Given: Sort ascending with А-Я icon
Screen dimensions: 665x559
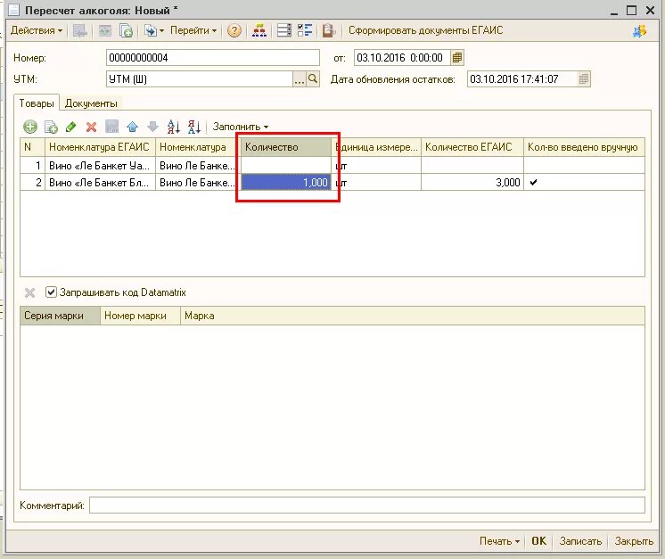Looking at the screenshot, I should point(174,127).
